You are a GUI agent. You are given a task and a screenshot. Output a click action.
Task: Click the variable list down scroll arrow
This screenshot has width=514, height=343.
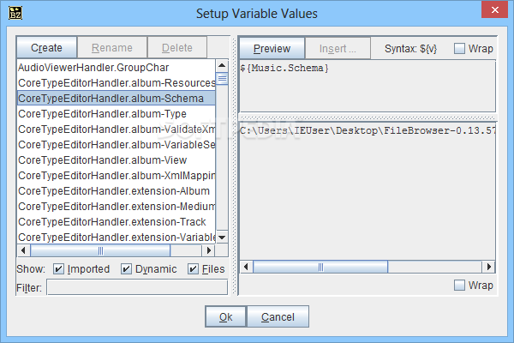click(x=222, y=237)
